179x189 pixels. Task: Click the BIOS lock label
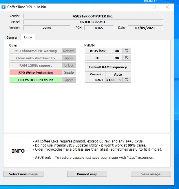pyautogui.click(x=98, y=51)
